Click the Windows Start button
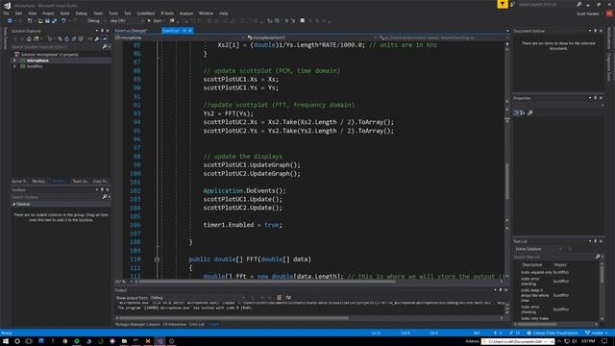 (x=6, y=341)
